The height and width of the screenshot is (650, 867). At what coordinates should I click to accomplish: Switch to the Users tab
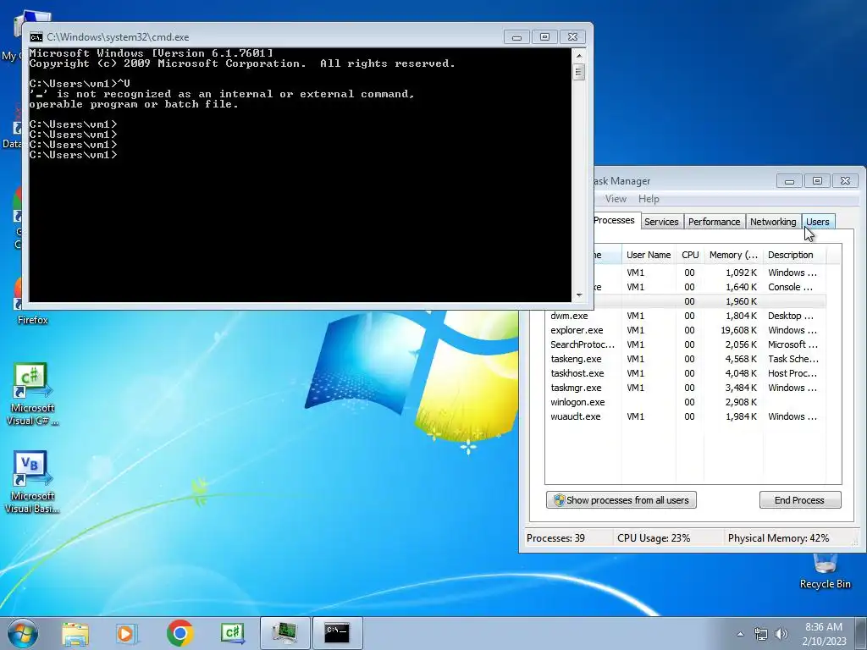[817, 222]
